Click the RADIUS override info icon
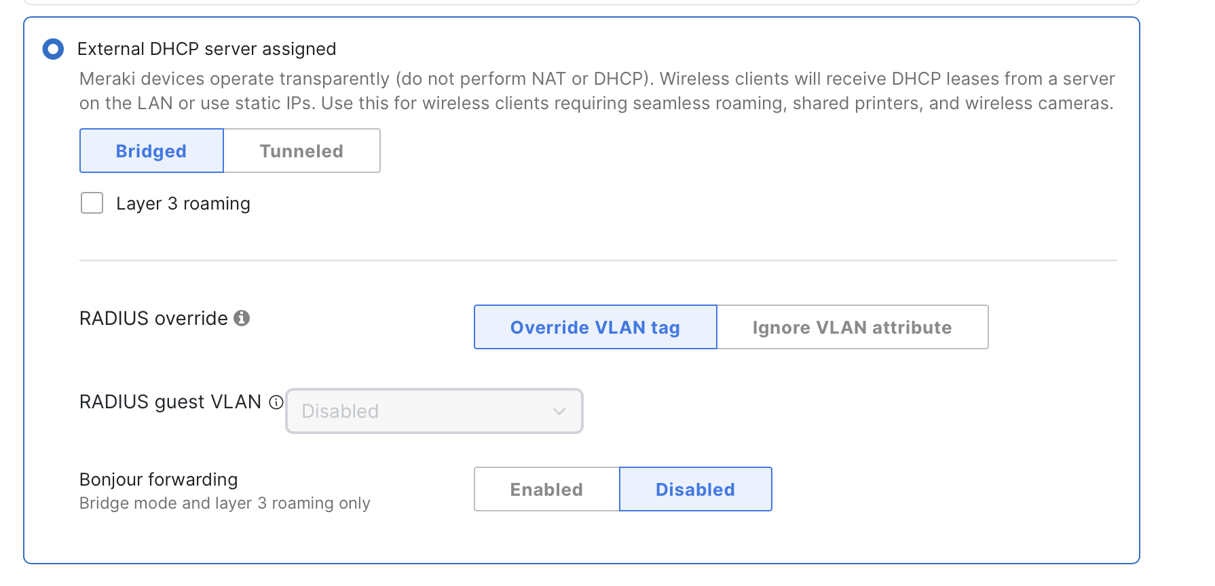Screen dimensions: 1215x586 coord(242,318)
